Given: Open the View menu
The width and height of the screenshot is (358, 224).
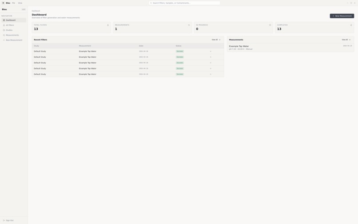Looking at the screenshot, I should tap(20, 3).
